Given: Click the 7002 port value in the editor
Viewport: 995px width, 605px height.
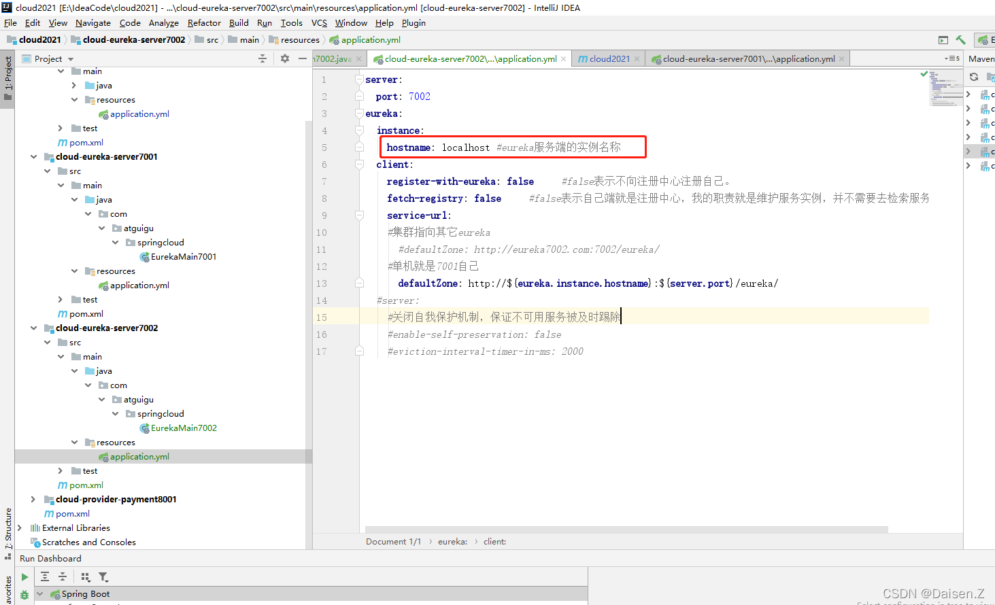Looking at the screenshot, I should tap(420, 97).
